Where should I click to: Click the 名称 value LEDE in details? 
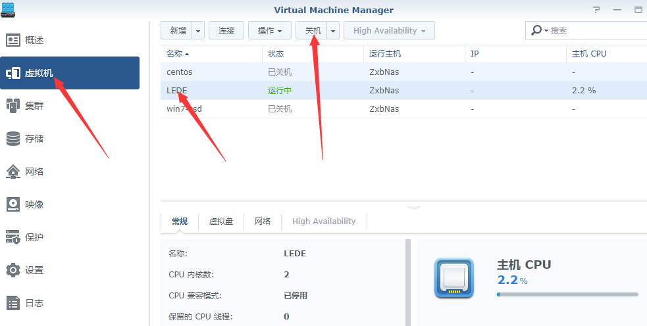295,254
